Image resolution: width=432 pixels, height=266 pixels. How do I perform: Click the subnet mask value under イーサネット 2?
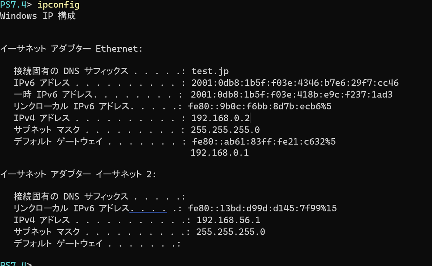click(230, 232)
